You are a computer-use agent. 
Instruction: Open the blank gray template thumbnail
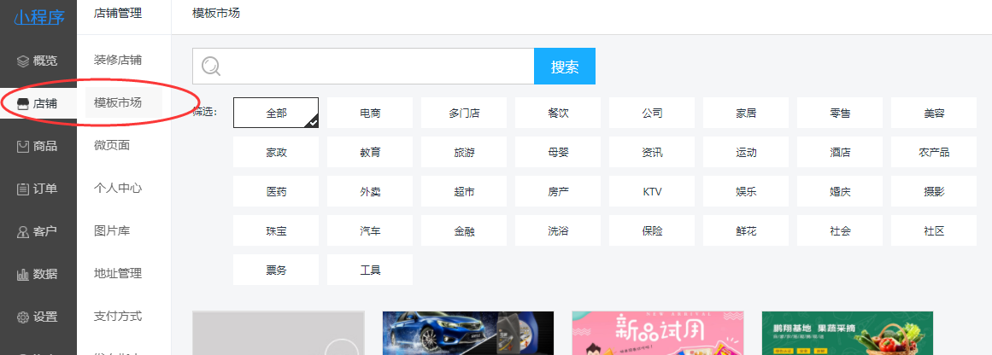279,333
